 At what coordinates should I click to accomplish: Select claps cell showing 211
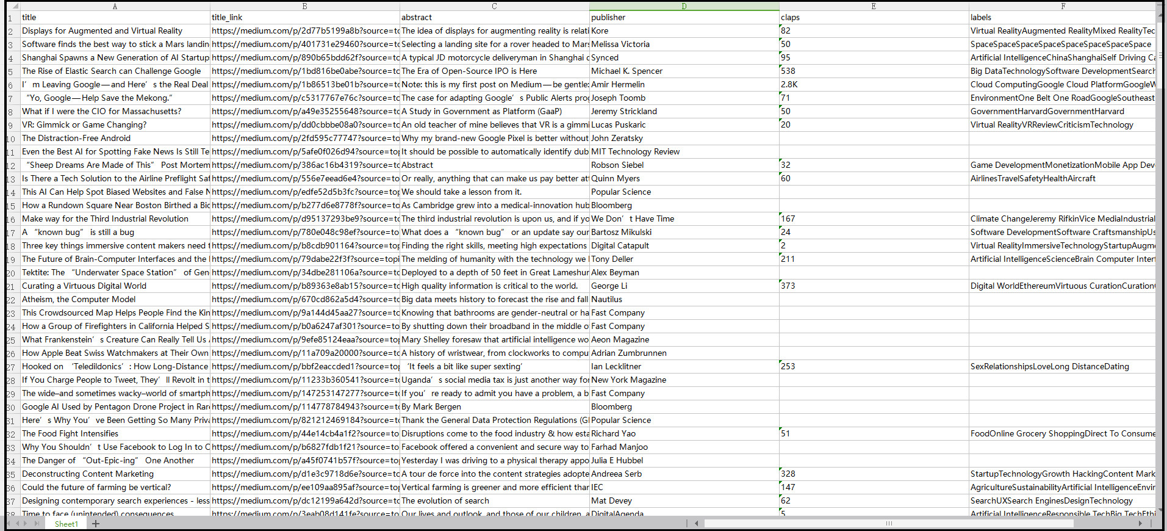(874, 259)
